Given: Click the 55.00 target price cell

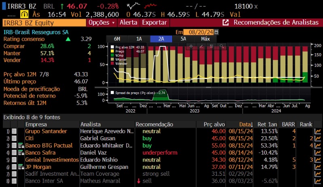Looking at the screenshot, I should [x=218, y=145].
